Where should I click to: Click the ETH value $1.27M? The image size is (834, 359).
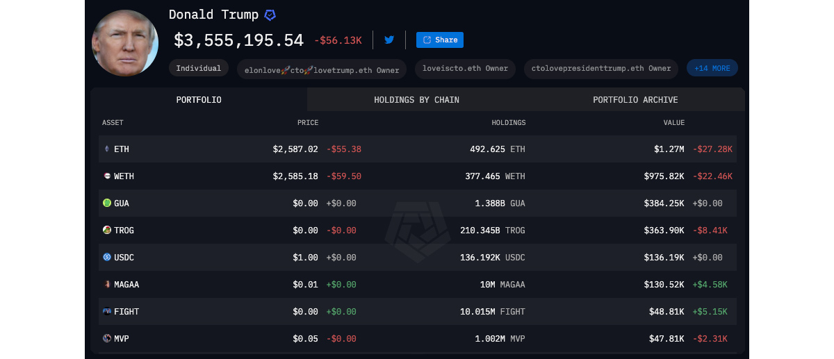669,149
